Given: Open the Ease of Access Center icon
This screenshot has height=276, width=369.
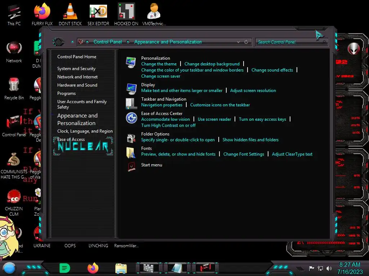Looking at the screenshot, I should (131, 118).
